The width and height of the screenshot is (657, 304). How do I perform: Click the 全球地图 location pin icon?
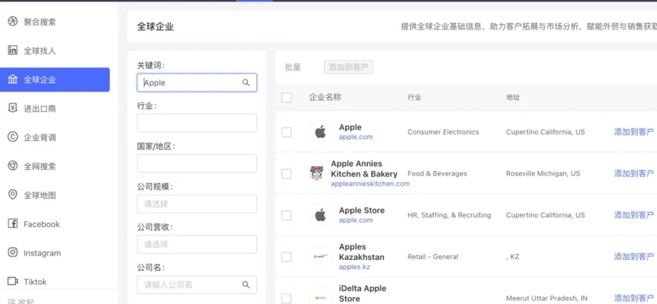[12, 195]
